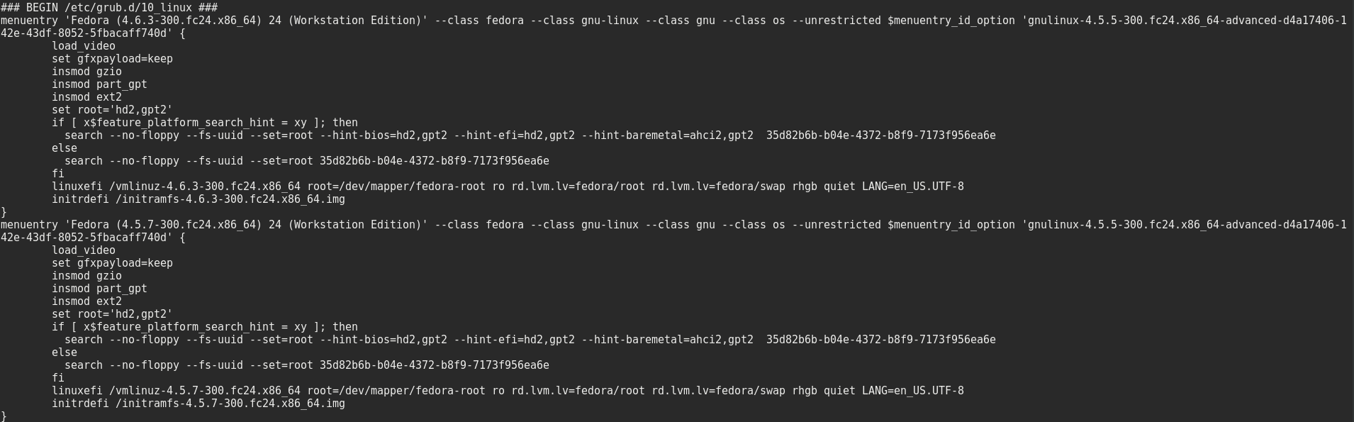
Task: Click 'initrdefi /initramfs-4.5.7-300.fc24.x86_64.img' line
Action: (198, 404)
